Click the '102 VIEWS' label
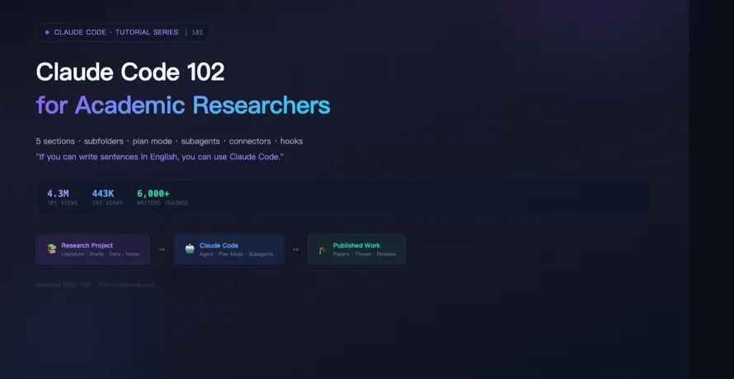Image resolution: width=734 pixels, height=379 pixels. 107,203
